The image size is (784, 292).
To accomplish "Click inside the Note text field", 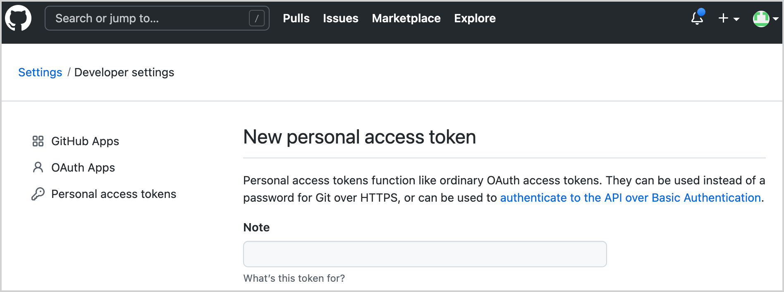I will pyautogui.click(x=425, y=254).
